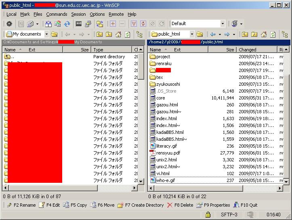Go forward in remote panel history
Viewport: 292px width, 220px height.
(227, 34)
